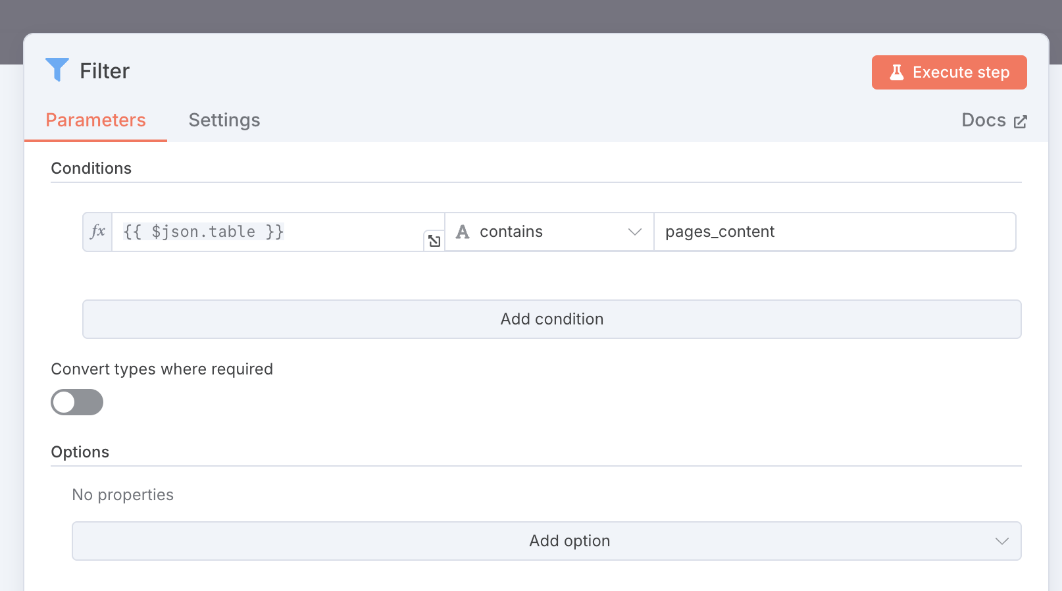Switch to the Parameters tab

pos(95,120)
